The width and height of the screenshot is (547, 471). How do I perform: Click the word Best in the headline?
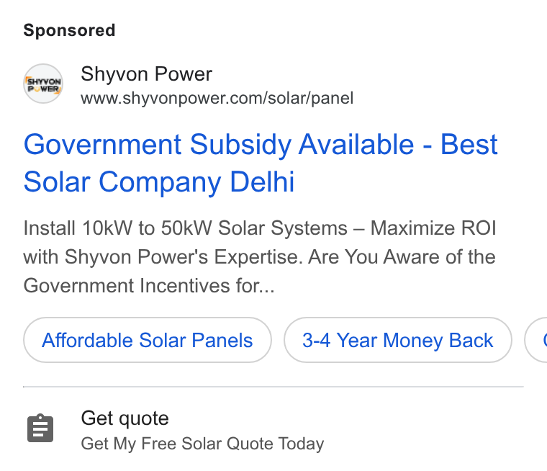(x=469, y=144)
